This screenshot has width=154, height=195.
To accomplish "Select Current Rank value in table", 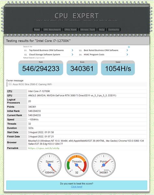I will (34, 115).
